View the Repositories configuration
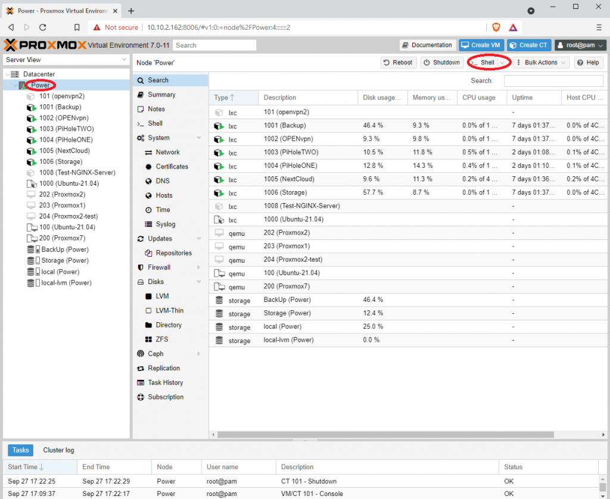Viewport: 610px width, 499px height. [x=170, y=252]
